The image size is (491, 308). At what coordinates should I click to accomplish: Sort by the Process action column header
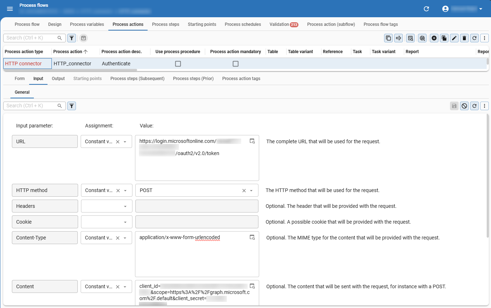point(70,52)
